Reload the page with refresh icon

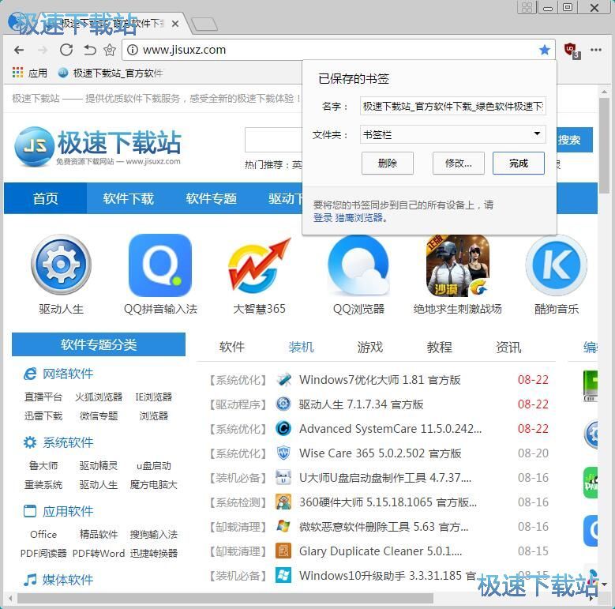tap(66, 50)
